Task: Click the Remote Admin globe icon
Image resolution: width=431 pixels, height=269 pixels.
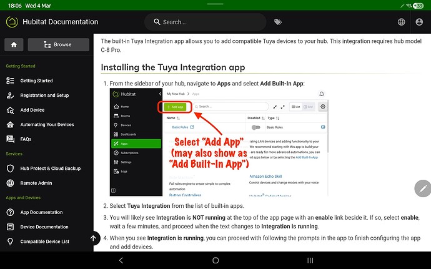Action: (x=10, y=183)
